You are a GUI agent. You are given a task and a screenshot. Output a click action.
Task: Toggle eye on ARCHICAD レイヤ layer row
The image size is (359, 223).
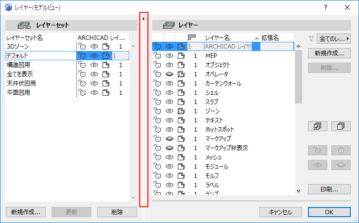tap(170, 47)
